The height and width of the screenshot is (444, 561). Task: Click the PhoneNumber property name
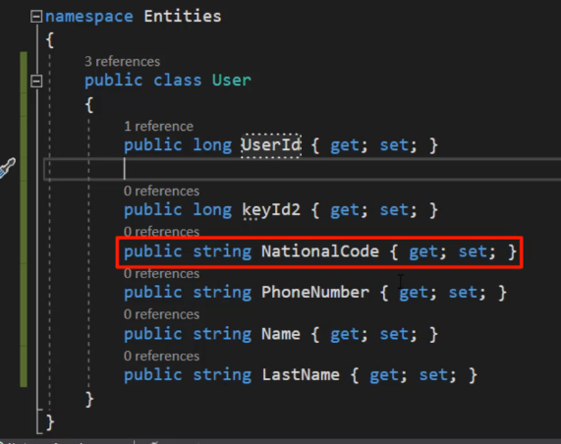314,293
